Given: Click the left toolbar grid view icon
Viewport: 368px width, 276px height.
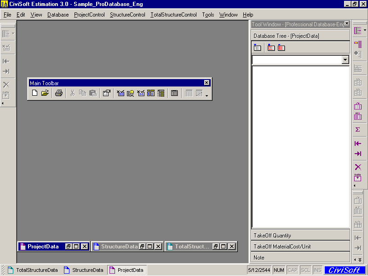Looking at the screenshot, I should pos(6,34).
